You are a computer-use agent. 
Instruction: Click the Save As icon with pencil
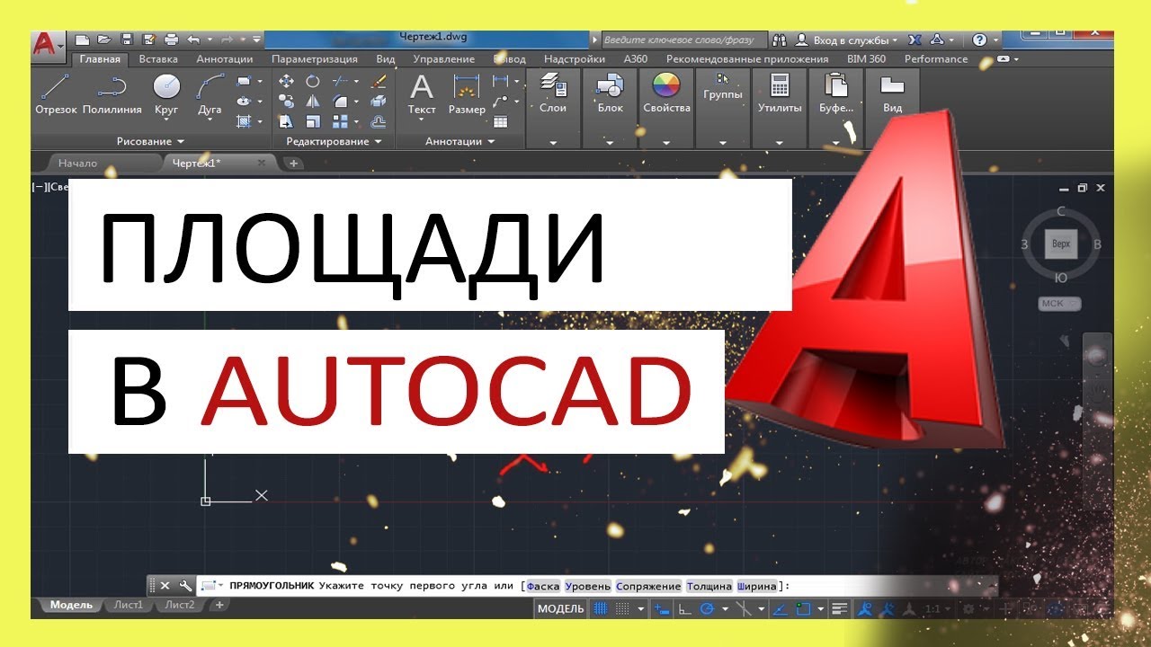(x=148, y=40)
